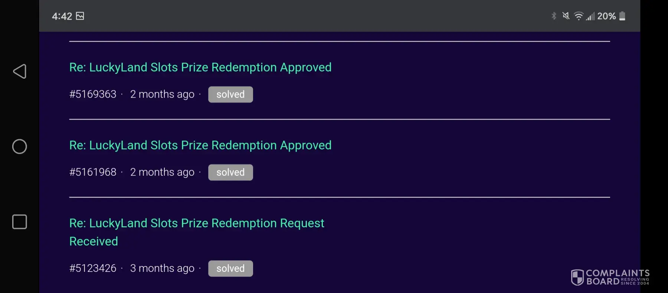The image size is (668, 293).
Task: Click the solved badge for ticket #5123426
Action: click(230, 269)
